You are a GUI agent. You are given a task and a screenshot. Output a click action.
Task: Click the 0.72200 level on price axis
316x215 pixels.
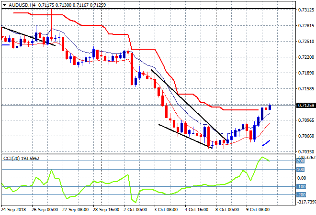(x=305, y=57)
